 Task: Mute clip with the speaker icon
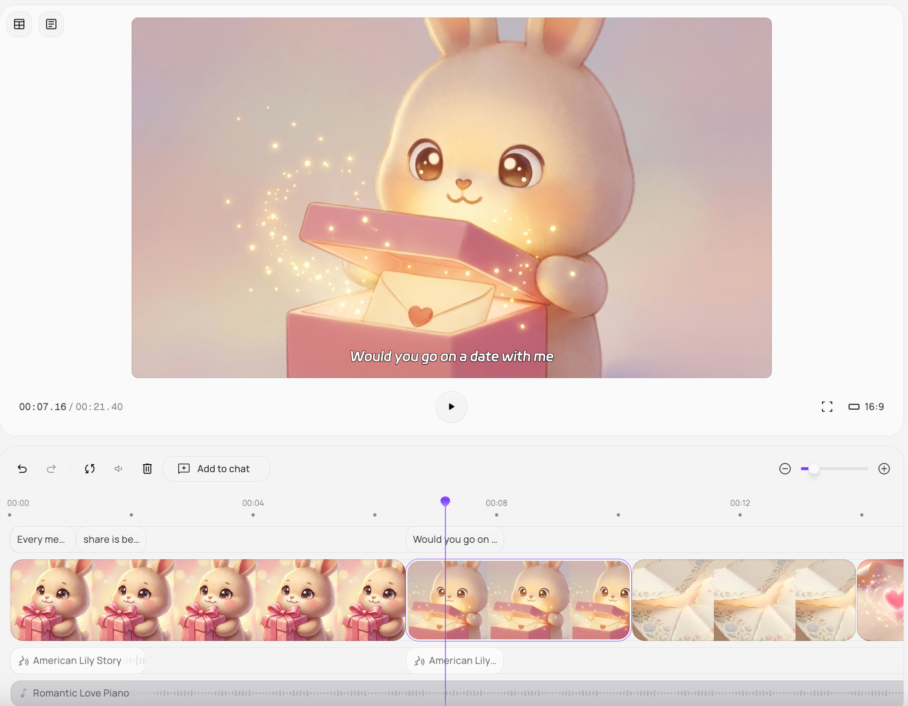coord(119,469)
